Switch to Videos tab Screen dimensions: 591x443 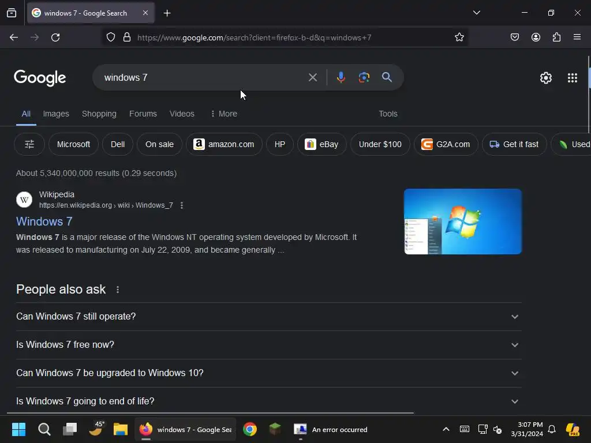(182, 114)
